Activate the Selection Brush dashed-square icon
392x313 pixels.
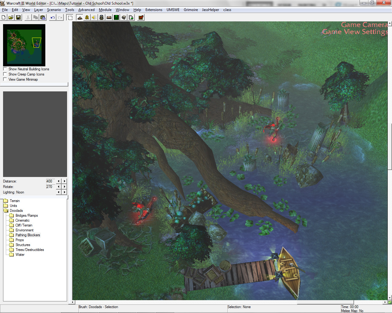70,17
